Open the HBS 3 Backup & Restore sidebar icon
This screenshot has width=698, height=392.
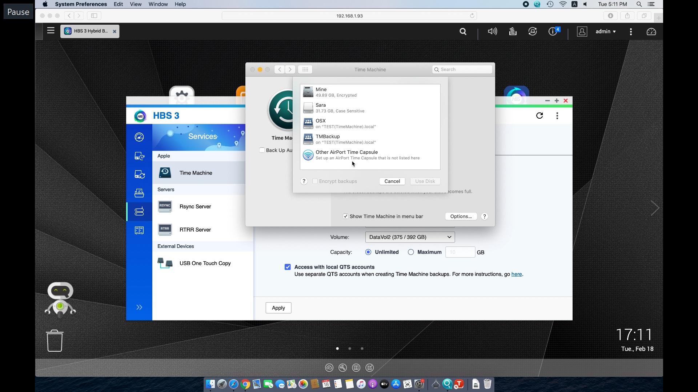139,156
